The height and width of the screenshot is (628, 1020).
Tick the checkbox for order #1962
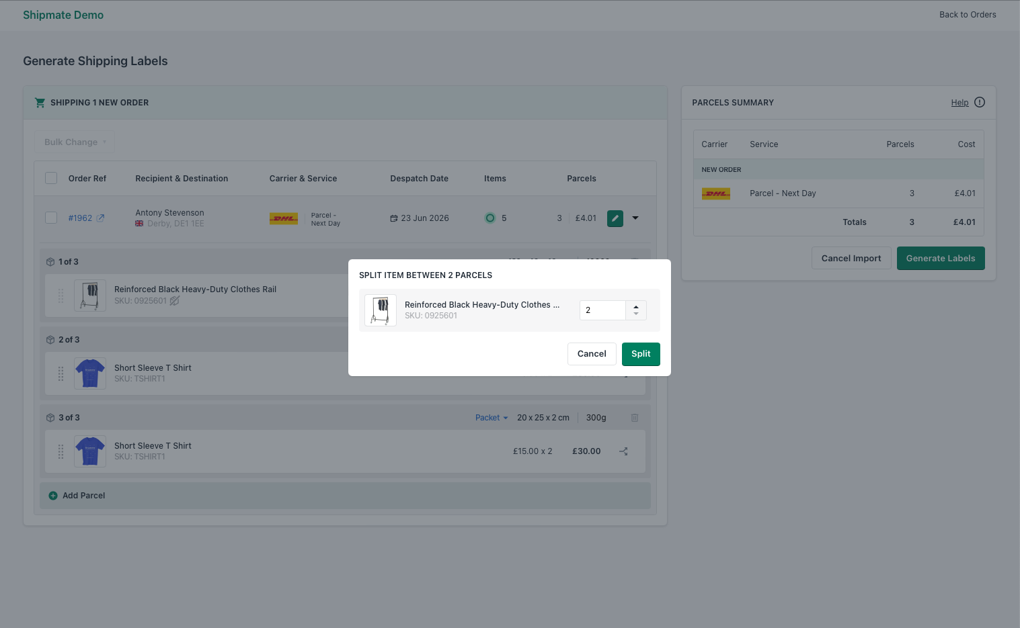(51, 218)
